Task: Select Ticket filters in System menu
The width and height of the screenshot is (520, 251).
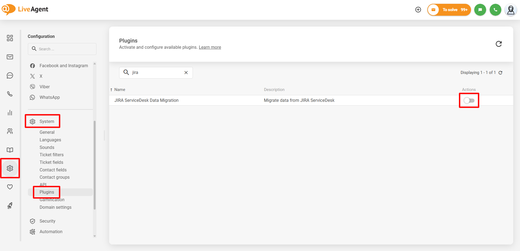Action: (x=51, y=155)
